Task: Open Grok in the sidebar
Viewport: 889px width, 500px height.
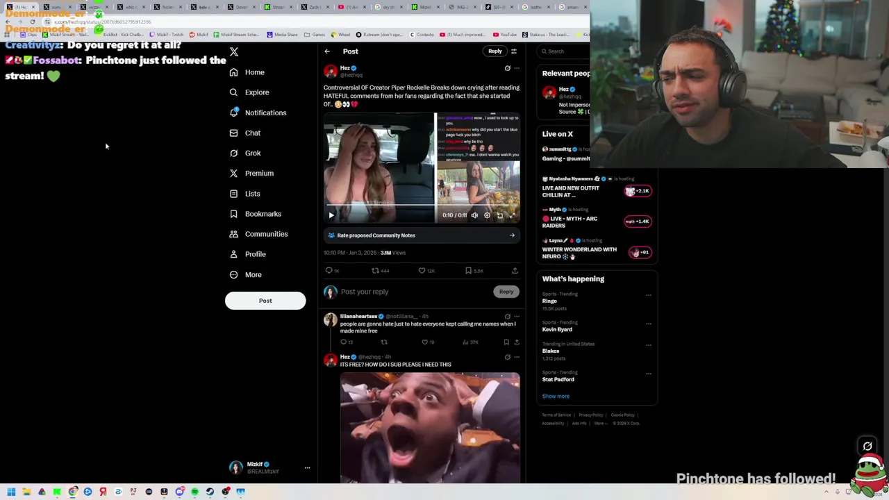Action: [245, 153]
